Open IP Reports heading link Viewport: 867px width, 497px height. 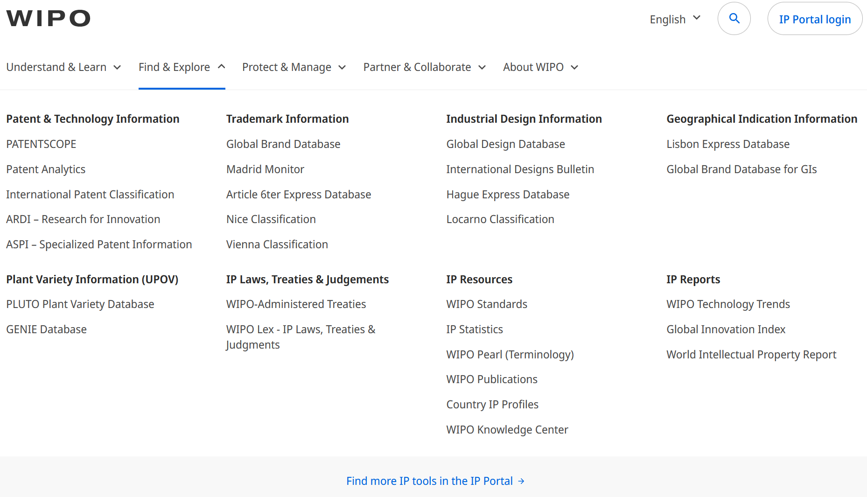[693, 280]
